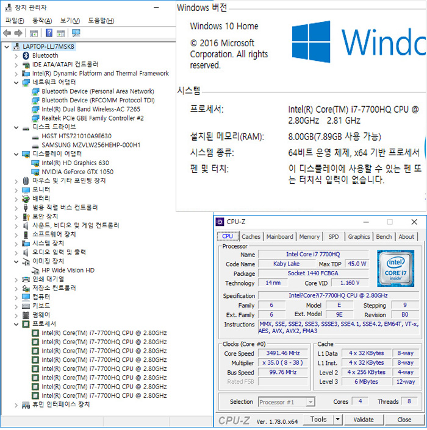Image resolution: width=427 pixels, height=430 pixels.
Task: Select the 시스템 장치 tree item
Action: (48, 243)
